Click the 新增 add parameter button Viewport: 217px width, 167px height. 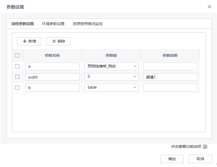click(x=29, y=41)
